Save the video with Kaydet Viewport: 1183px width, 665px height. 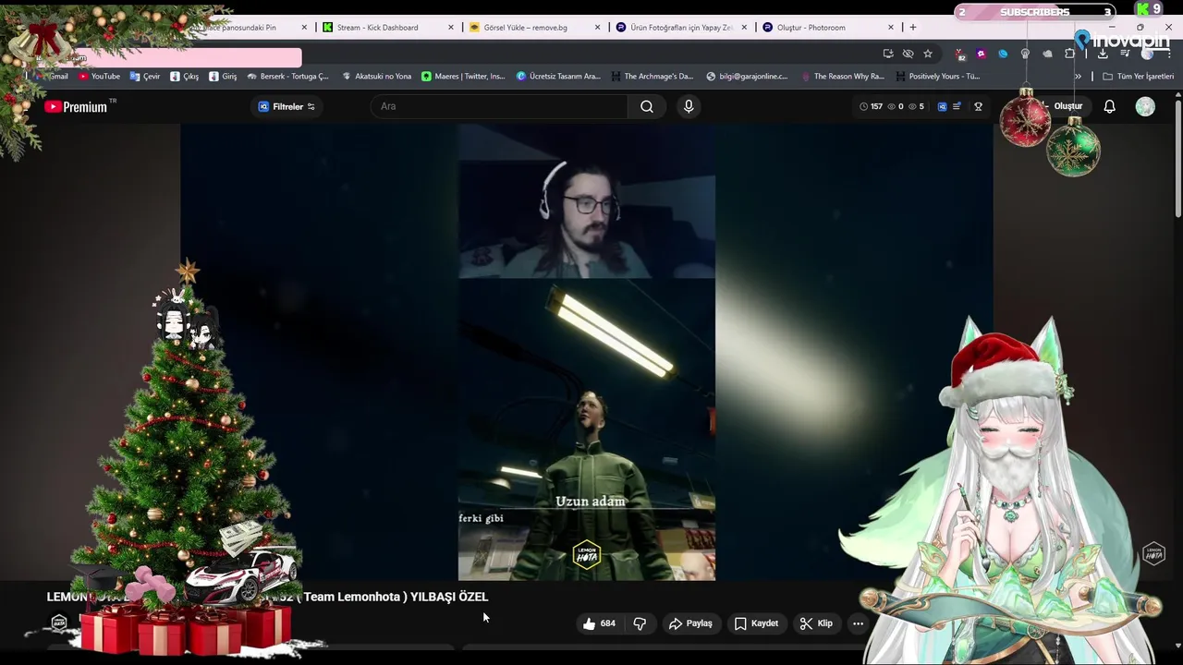756,623
